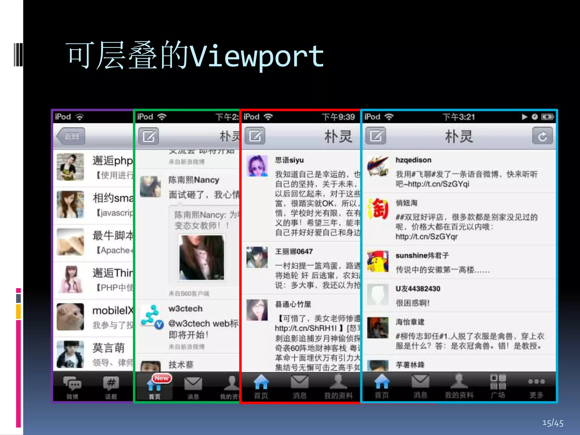Open 消息 envelope tab in green panel
Viewport: 580px width, 435px height.
pos(193,387)
